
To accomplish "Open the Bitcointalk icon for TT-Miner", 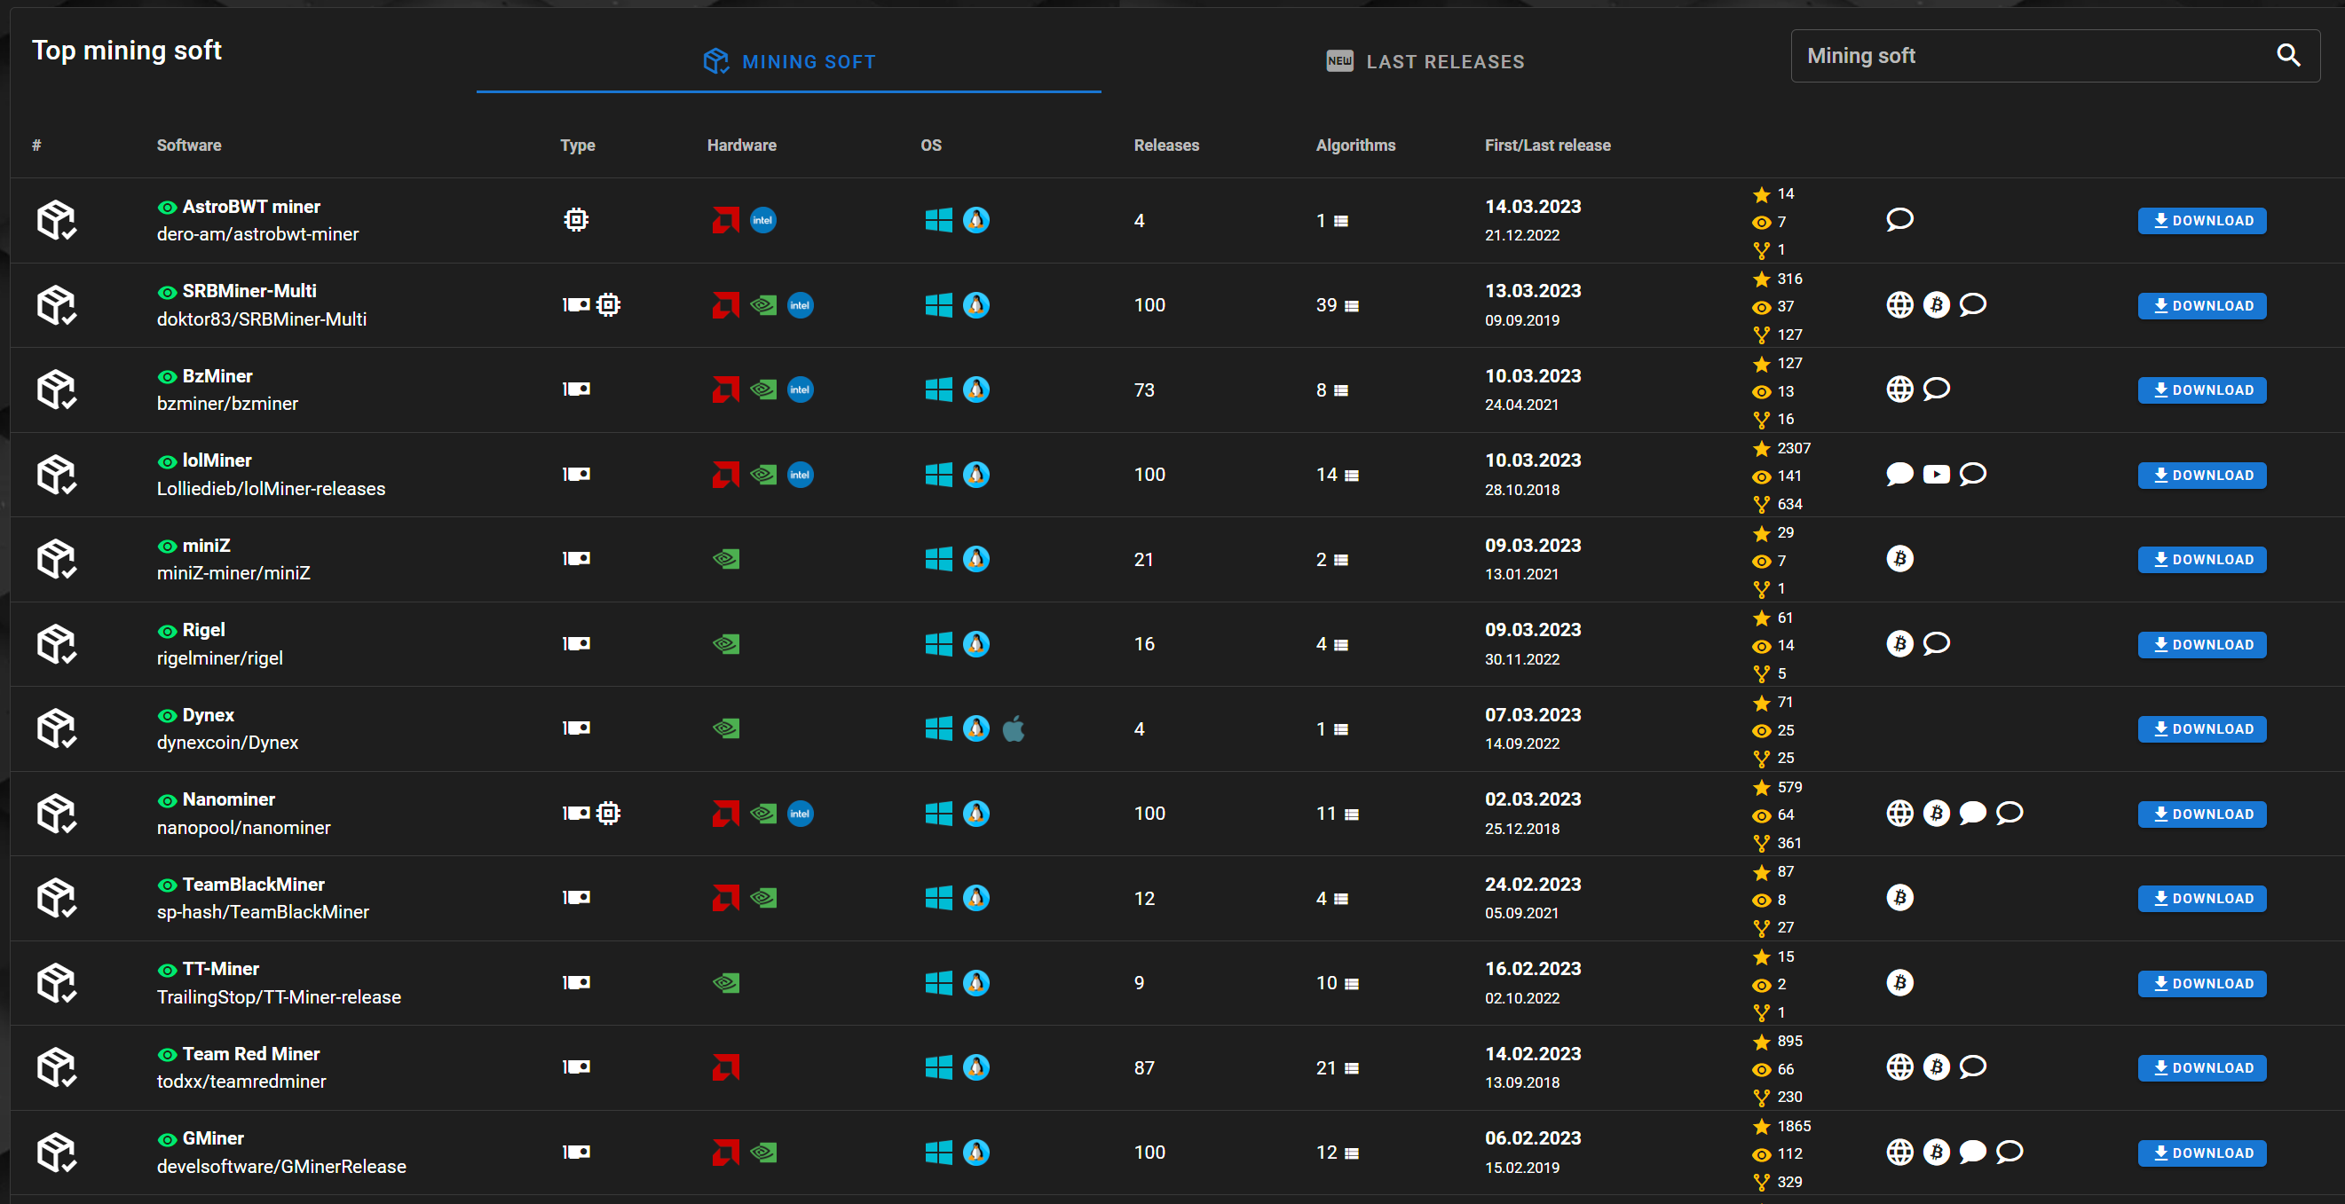I will 1899,983.
